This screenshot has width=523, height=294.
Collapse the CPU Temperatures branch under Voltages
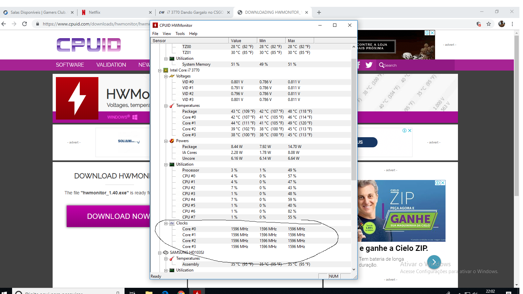[x=166, y=106]
